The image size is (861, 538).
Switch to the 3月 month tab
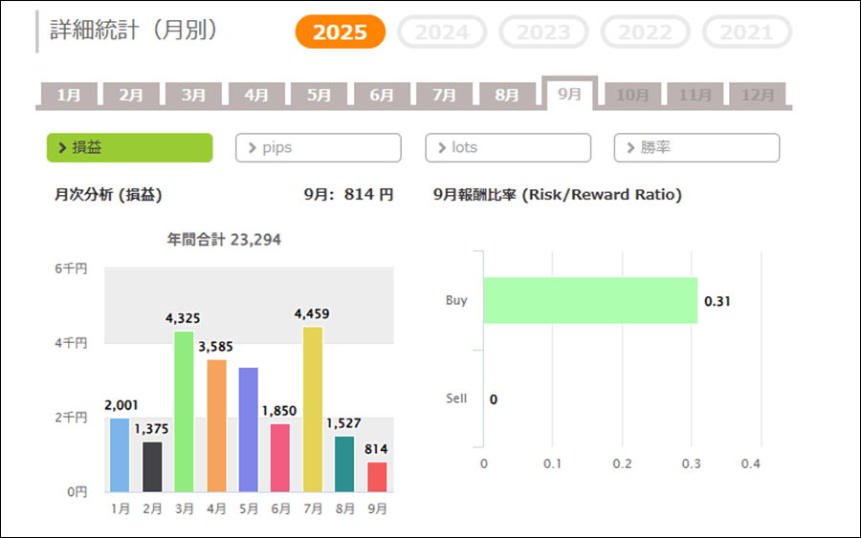[x=194, y=96]
